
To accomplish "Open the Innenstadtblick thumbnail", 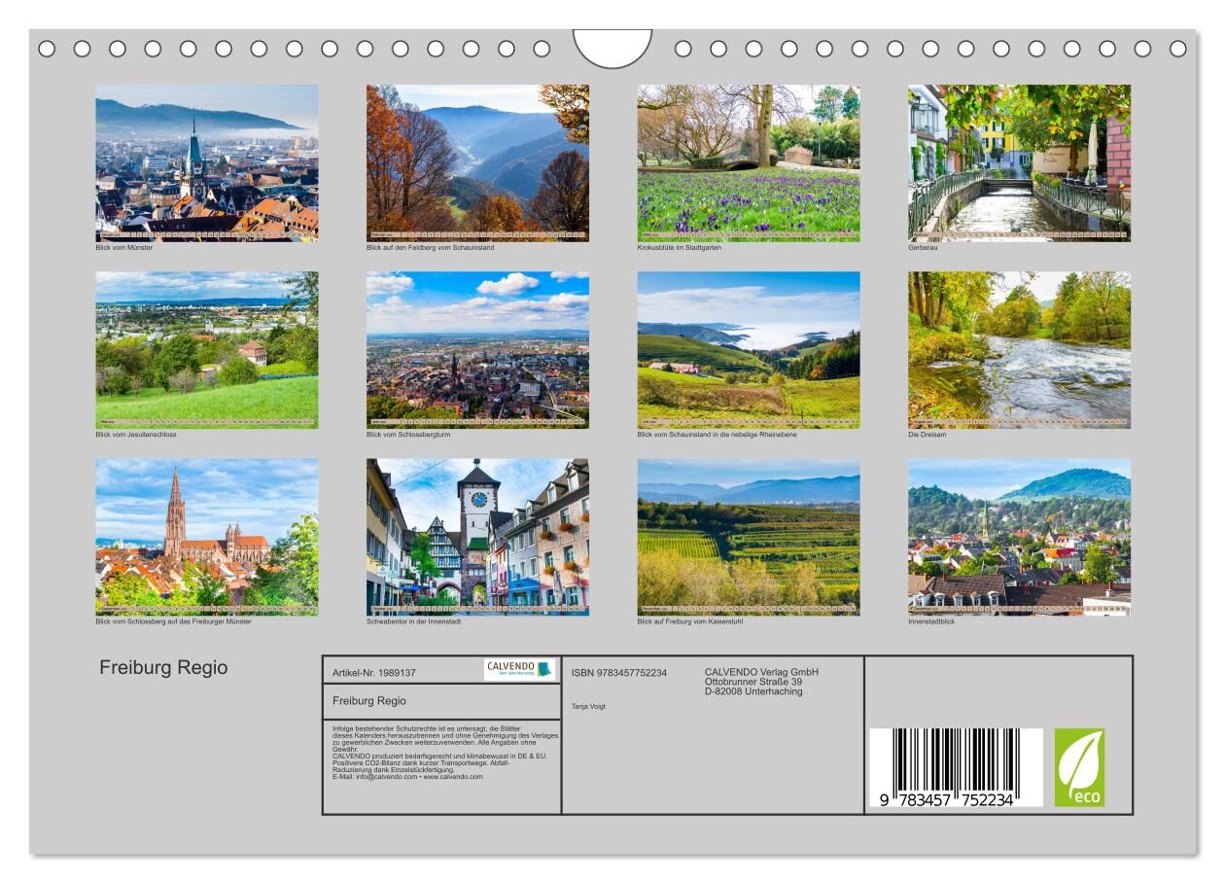I will [x=1019, y=537].
